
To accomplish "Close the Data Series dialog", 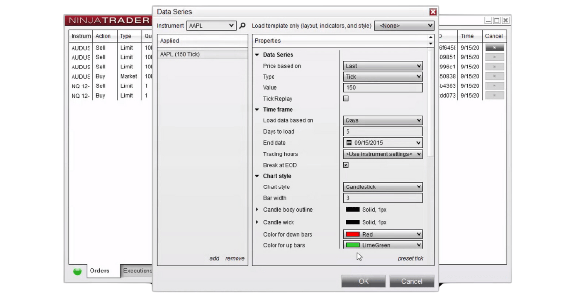I will 433,12.
